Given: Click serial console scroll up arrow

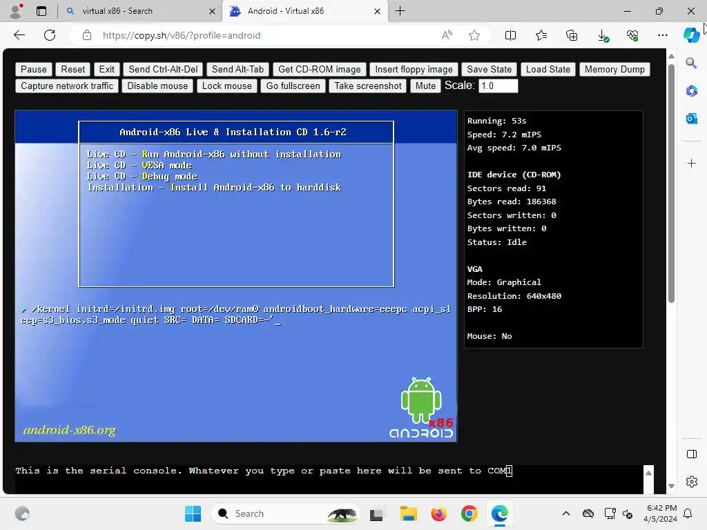Looking at the screenshot, I should [648, 473].
